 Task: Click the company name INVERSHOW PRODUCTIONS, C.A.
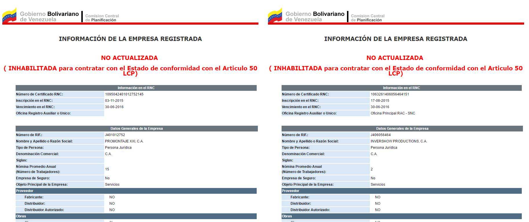point(399,141)
